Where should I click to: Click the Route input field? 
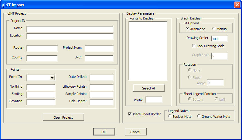click(42, 49)
